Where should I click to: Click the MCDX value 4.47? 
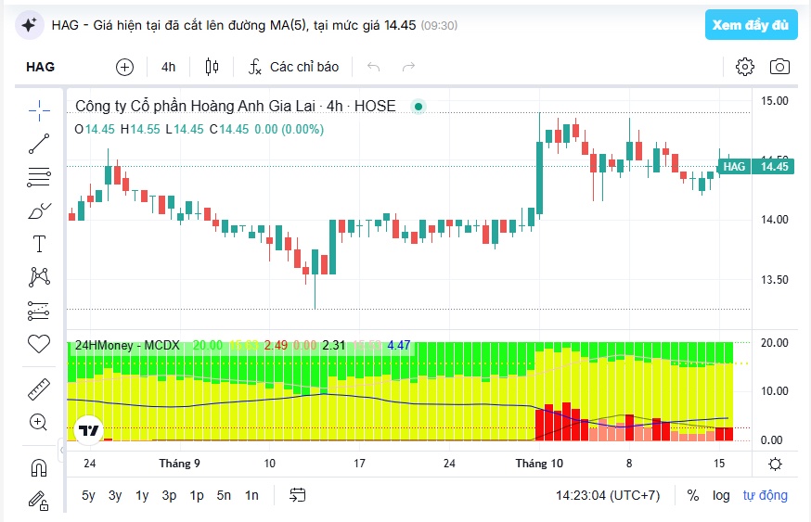tap(399, 345)
